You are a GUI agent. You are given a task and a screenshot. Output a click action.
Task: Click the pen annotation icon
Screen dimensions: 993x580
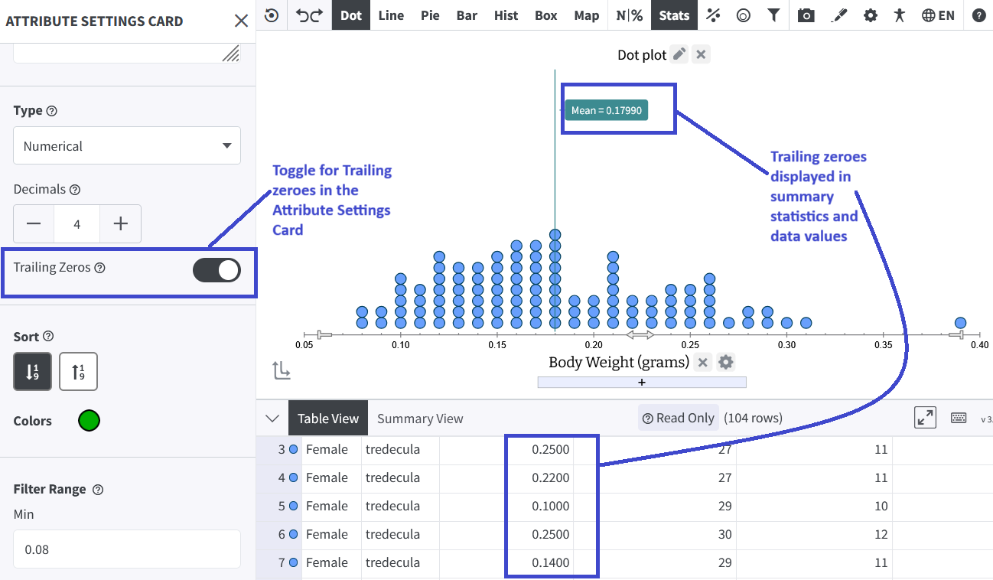pos(839,15)
